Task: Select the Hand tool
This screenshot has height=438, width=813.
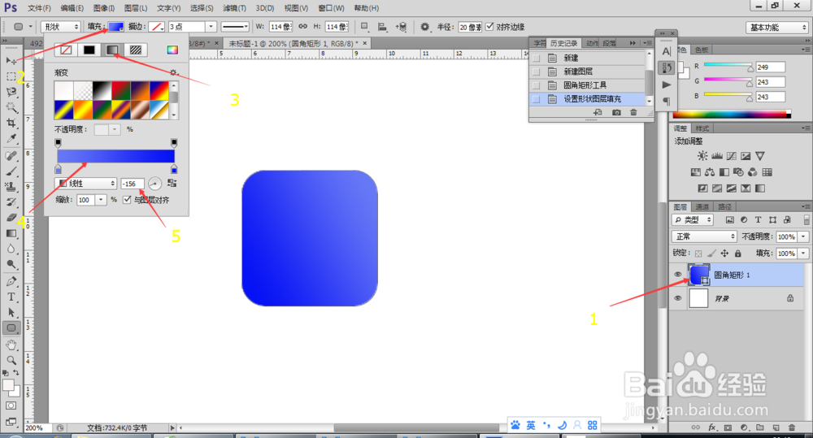Action: tap(11, 345)
